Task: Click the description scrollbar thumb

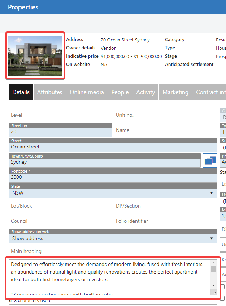Action: (213, 269)
